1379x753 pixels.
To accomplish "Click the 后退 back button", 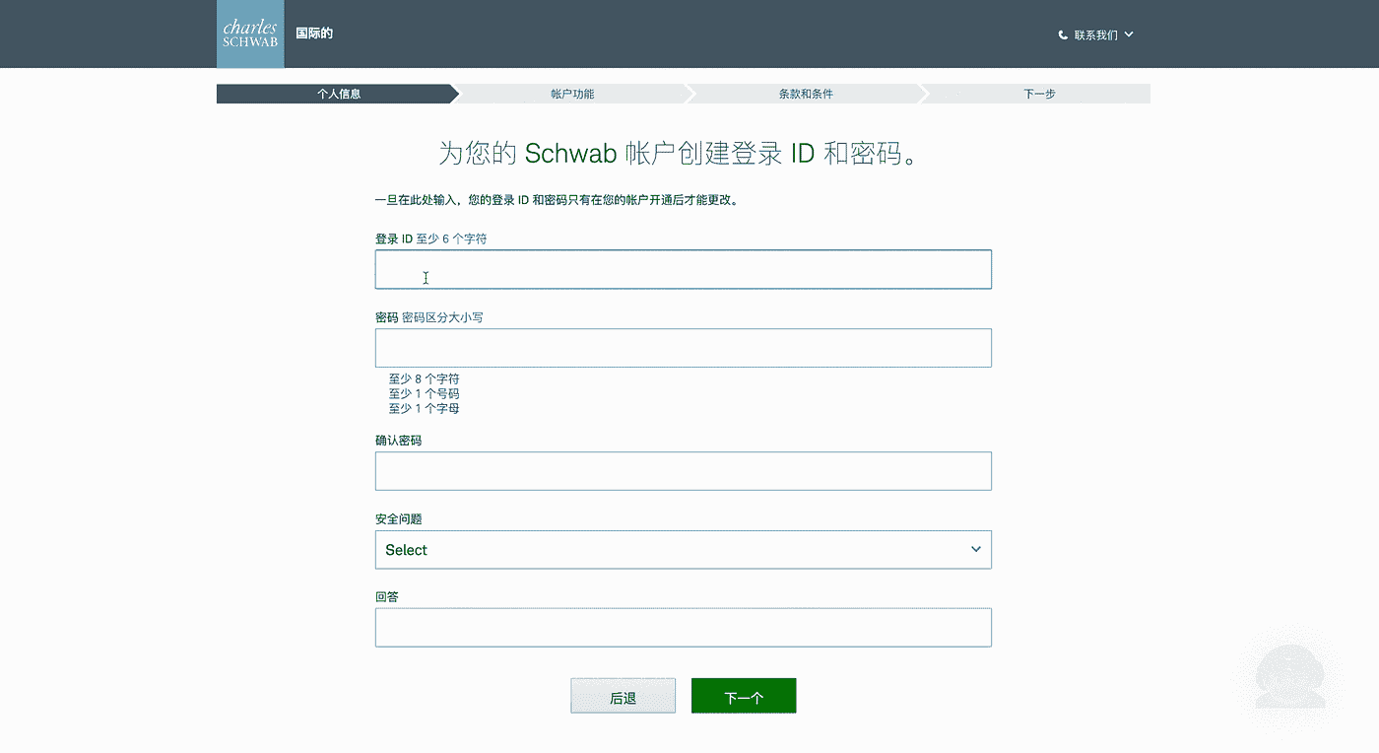I will click(623, 696).
